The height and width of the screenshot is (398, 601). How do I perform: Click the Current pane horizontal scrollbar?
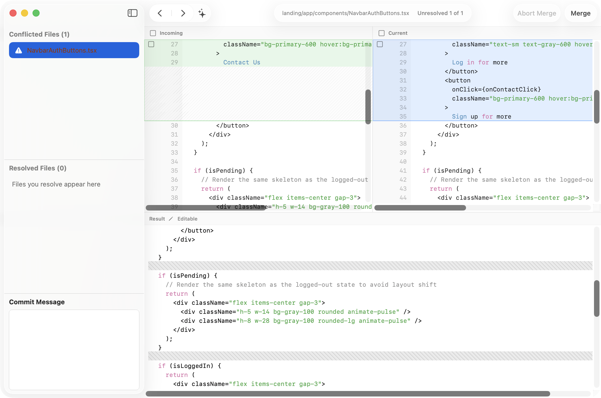(x=420, y=208)
